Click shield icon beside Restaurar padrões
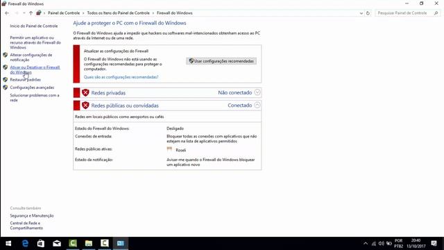 click(5, 80)
